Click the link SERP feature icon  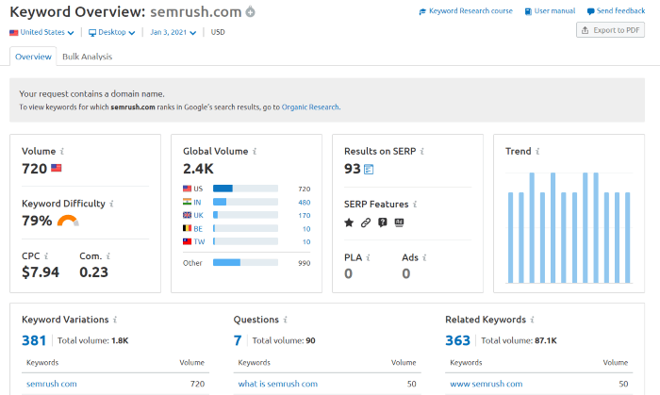click(366, 222)
